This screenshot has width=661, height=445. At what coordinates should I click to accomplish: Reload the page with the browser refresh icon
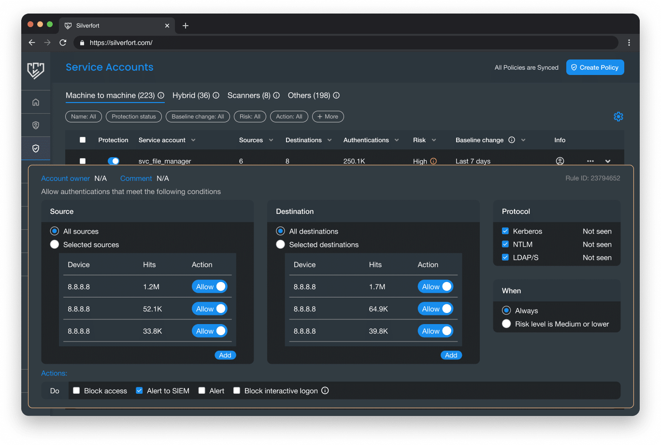pos(63,43)
